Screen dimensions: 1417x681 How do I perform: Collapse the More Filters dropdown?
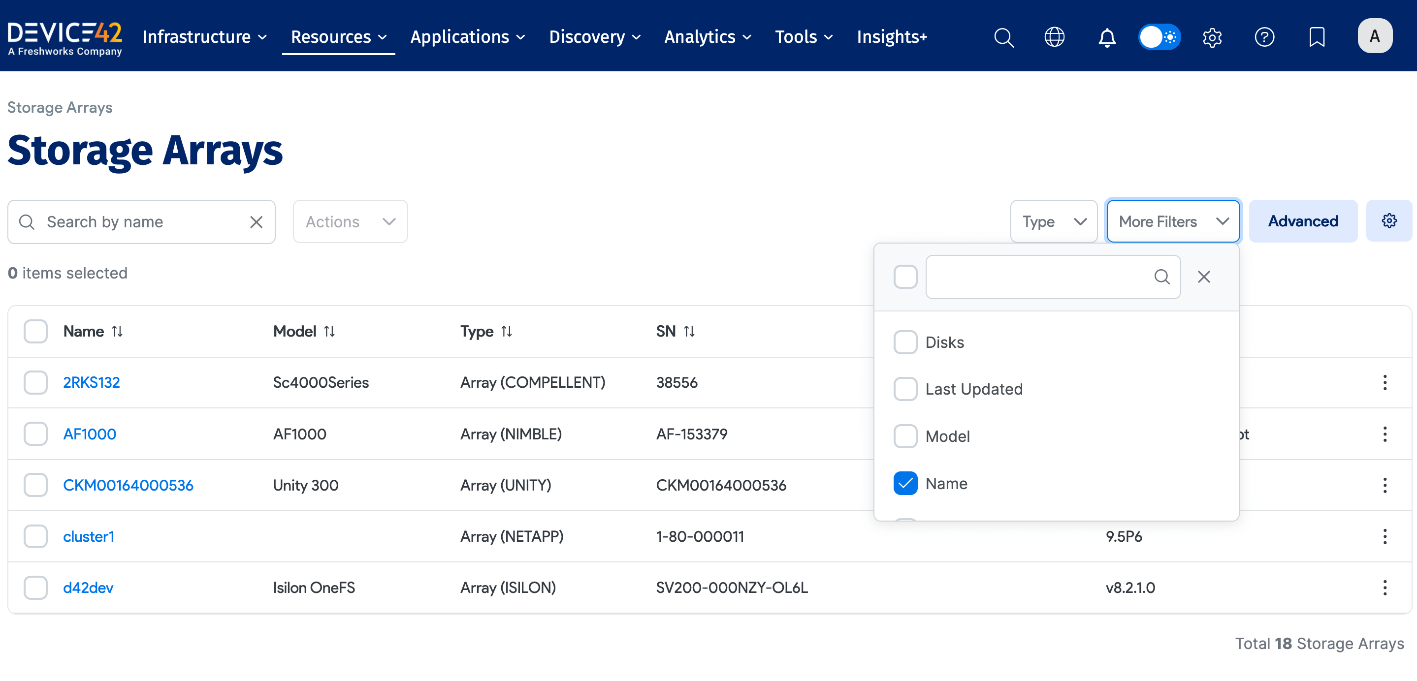[1173, 221]
